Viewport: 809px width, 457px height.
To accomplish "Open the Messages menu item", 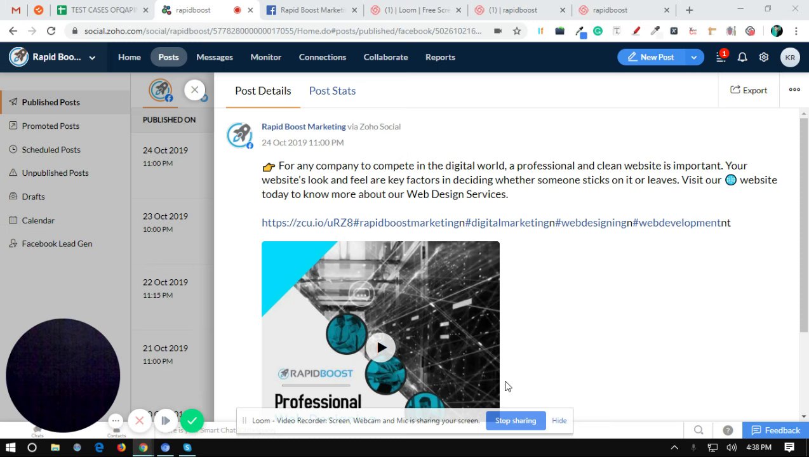I will click(215, 57).
